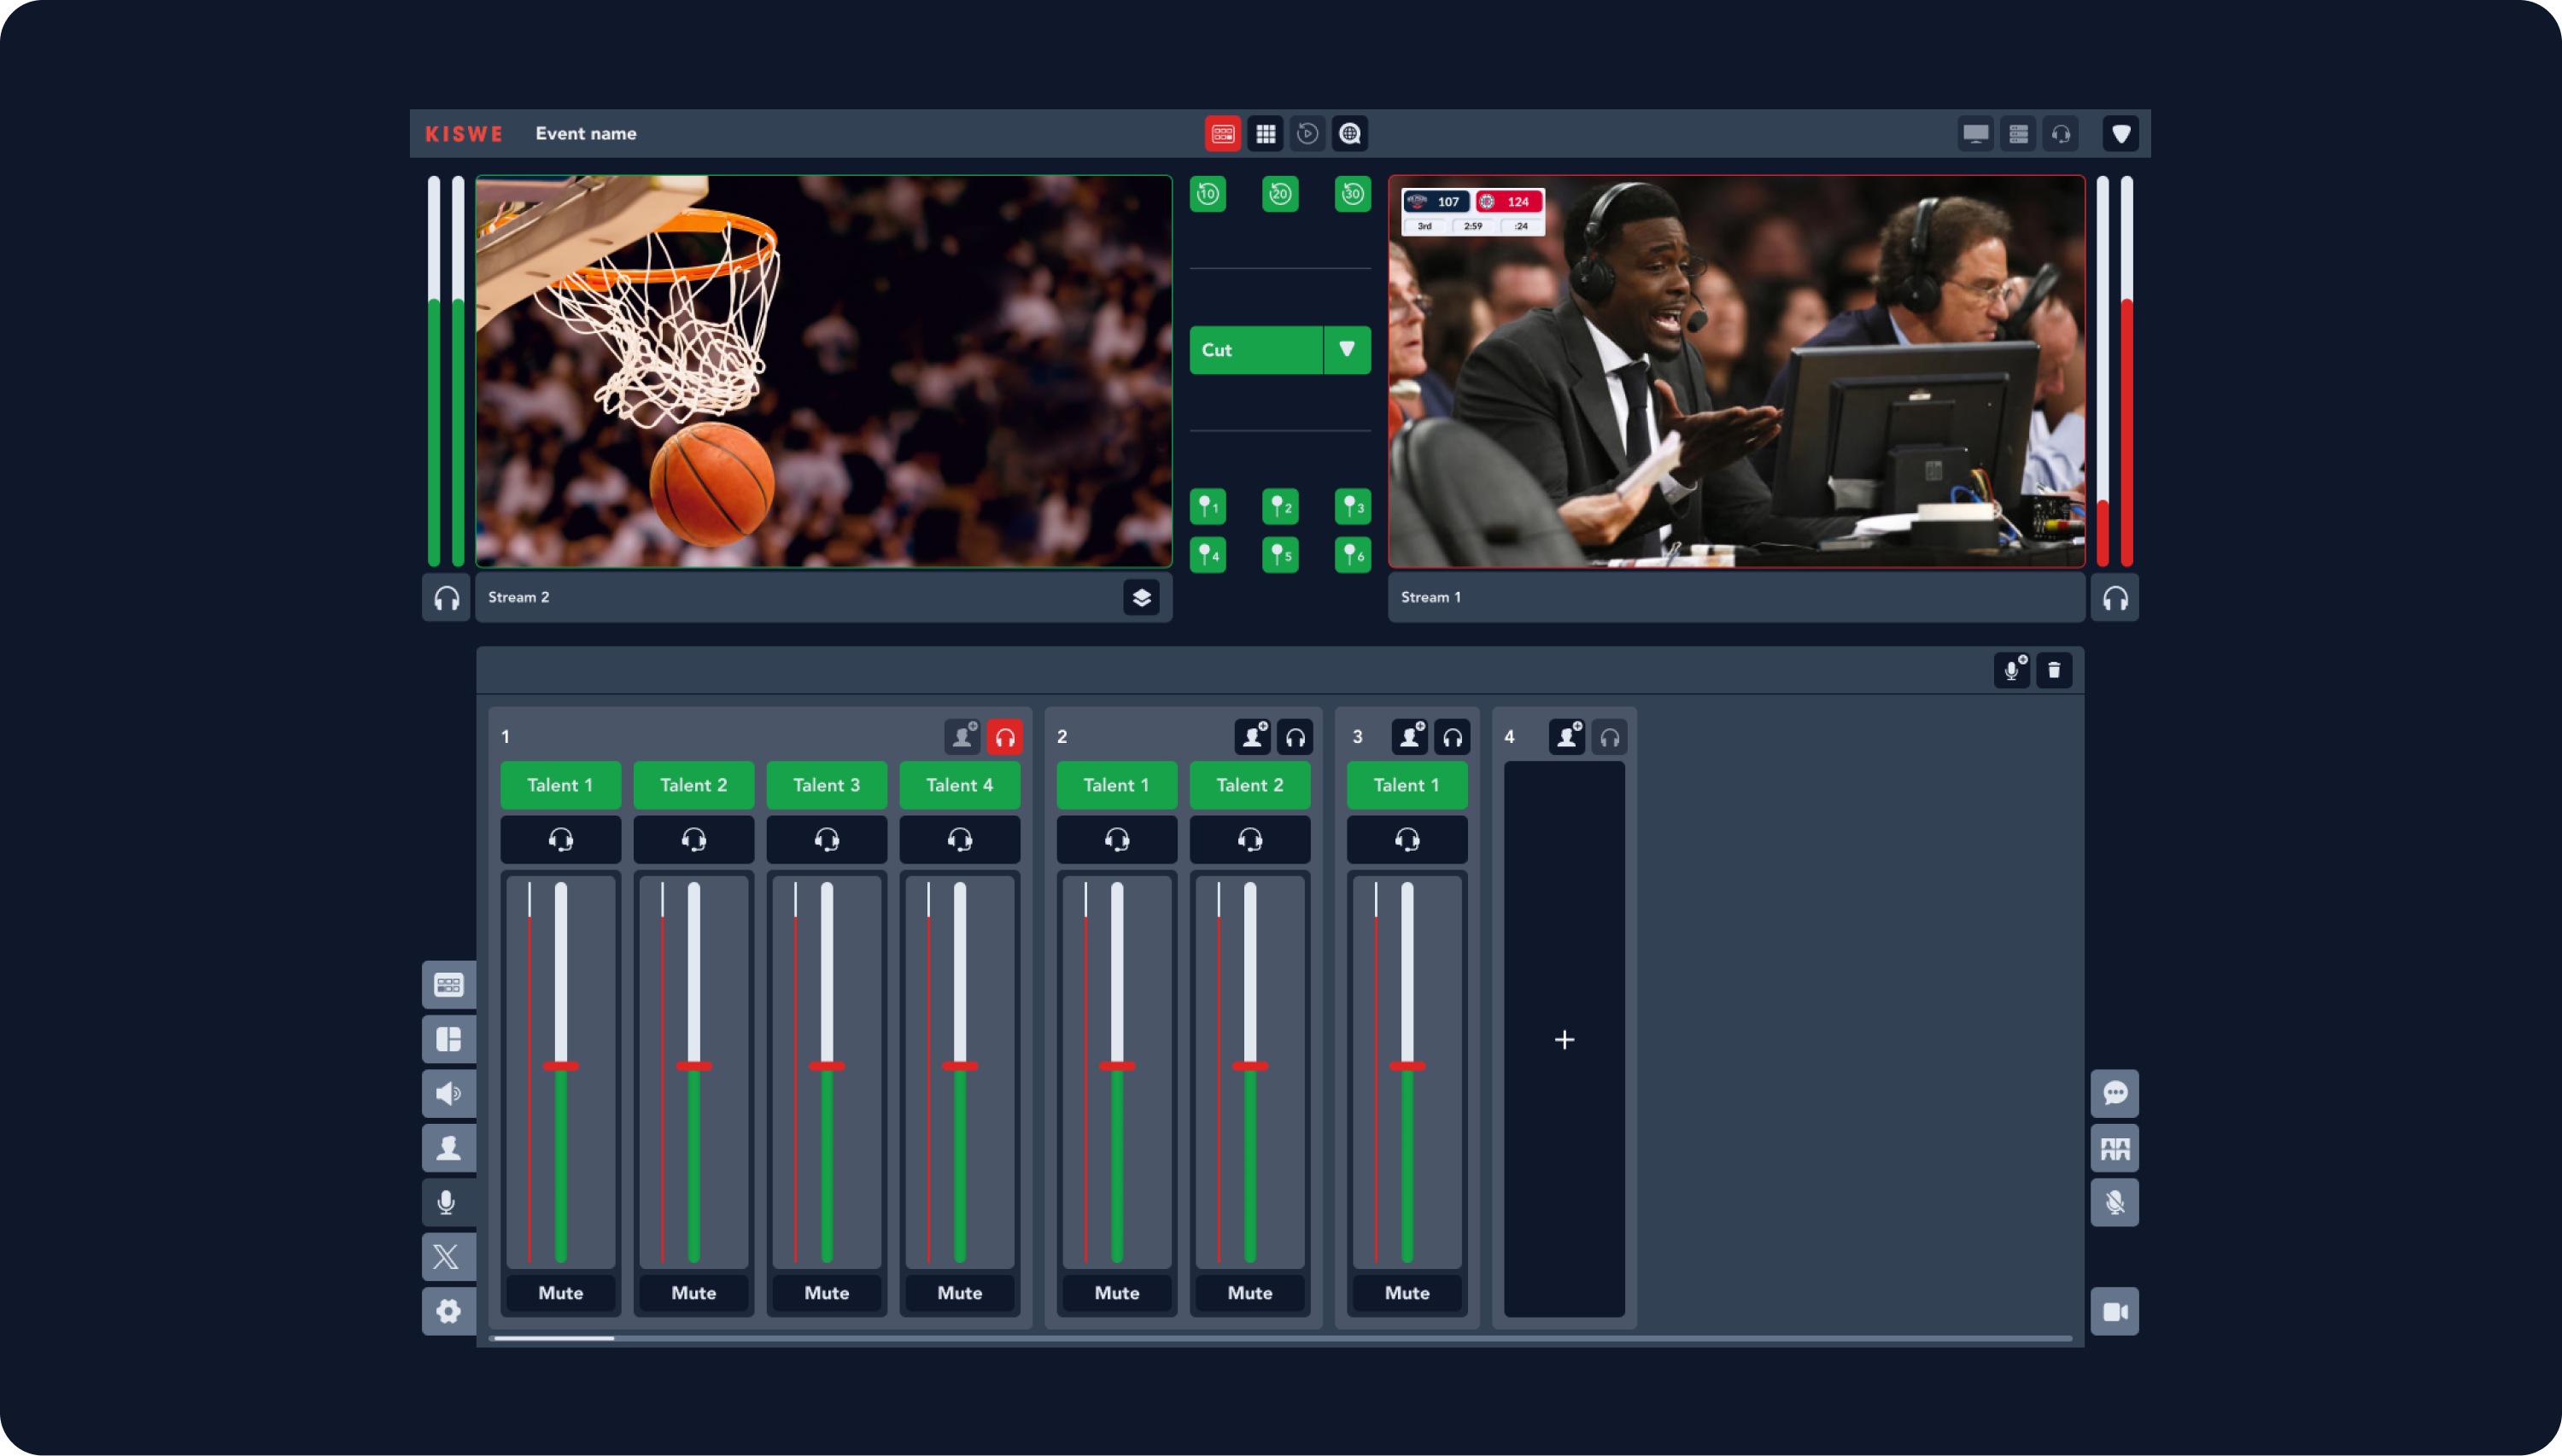Click Talent 3 button in group 1
The height and width of the screenshot is (1456, 2562).
click(827, 786)
